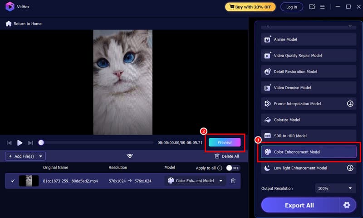Uncheck the selected video file checkbox
Screen dimensions: 363x218
pos(13,180)
